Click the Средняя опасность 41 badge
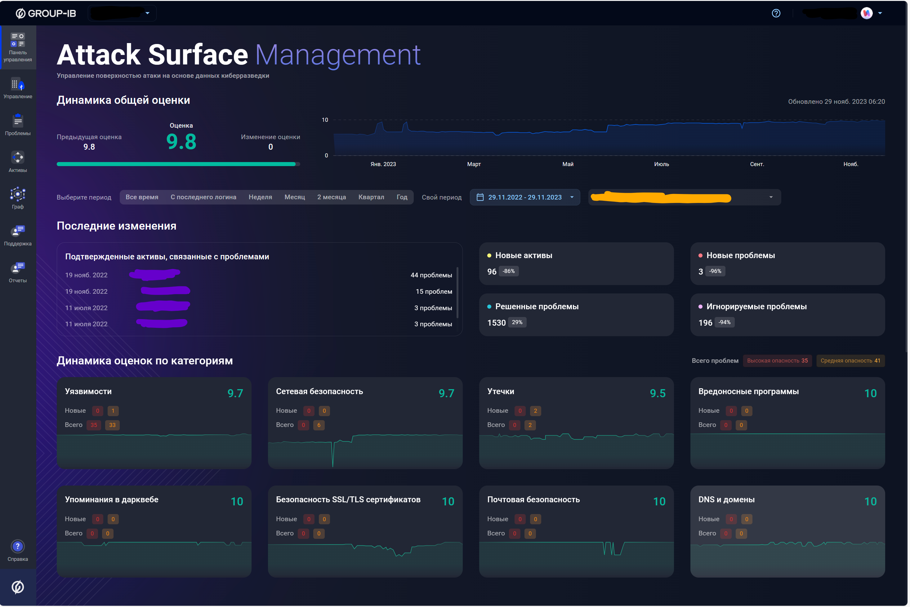 850,361
